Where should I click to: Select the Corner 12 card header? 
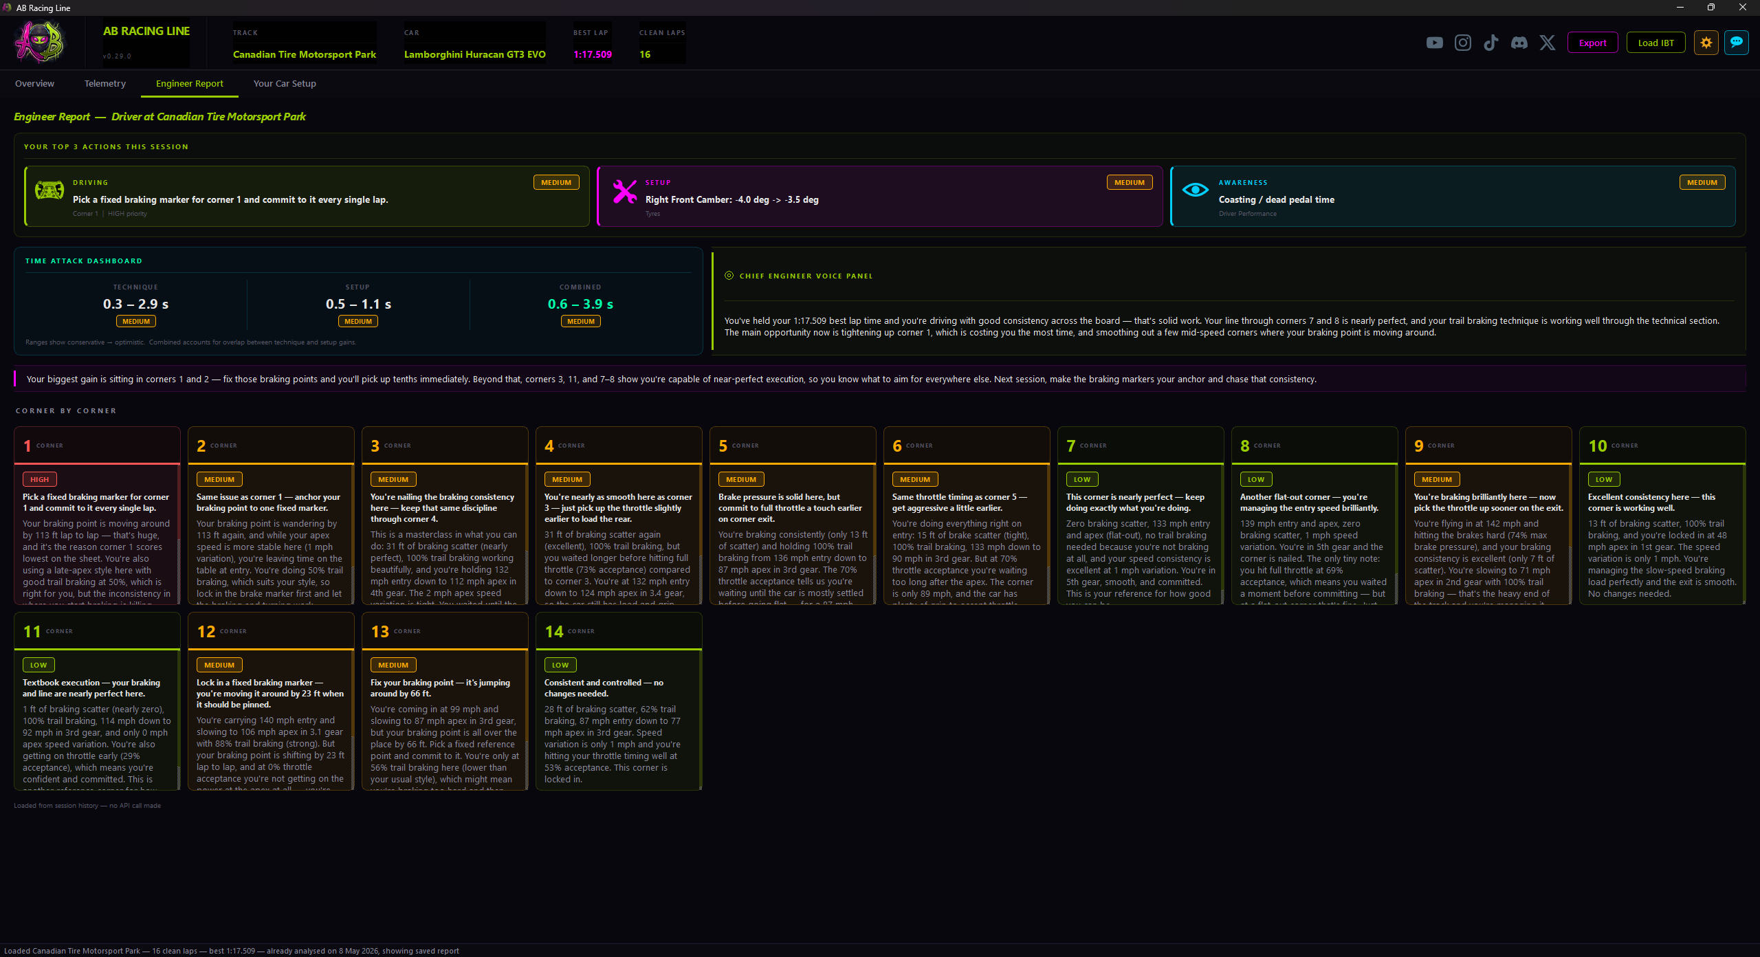[x=271, y=631]
